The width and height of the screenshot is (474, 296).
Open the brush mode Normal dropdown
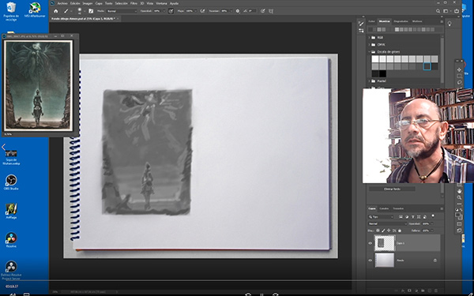(122, 11)
